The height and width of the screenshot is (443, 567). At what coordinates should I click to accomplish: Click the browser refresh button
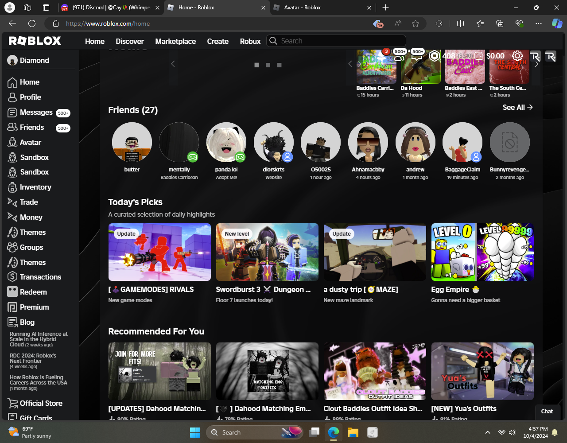32,23
